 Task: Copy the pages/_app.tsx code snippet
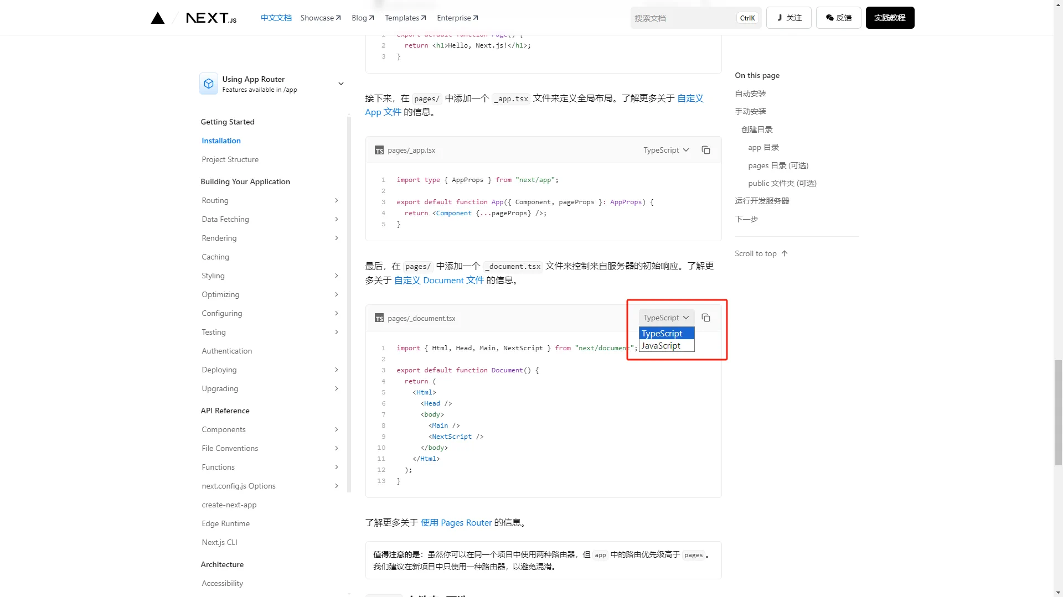pyautogui.click(x=706, y=150)
